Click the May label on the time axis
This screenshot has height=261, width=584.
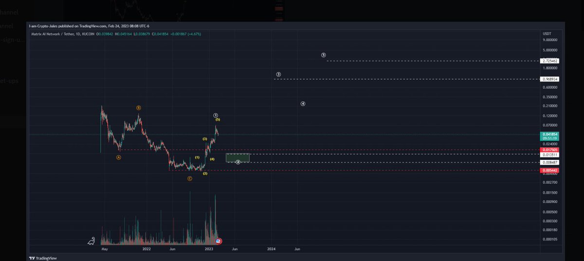[104, 248]
